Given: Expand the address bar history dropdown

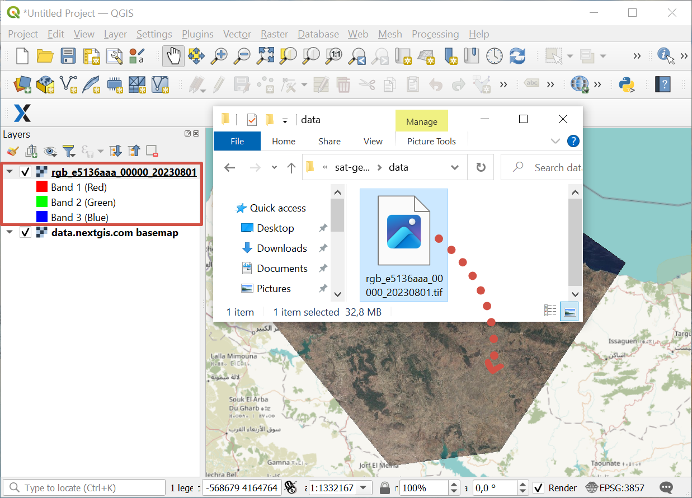Looking at the screenshot, I should (x=455, y=167).
